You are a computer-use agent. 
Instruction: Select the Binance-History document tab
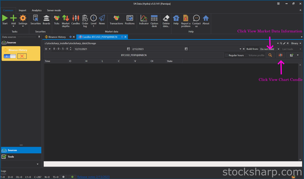pos(57,37)
